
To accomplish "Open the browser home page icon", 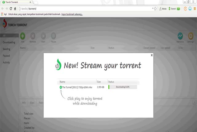I will pos(15,9).
